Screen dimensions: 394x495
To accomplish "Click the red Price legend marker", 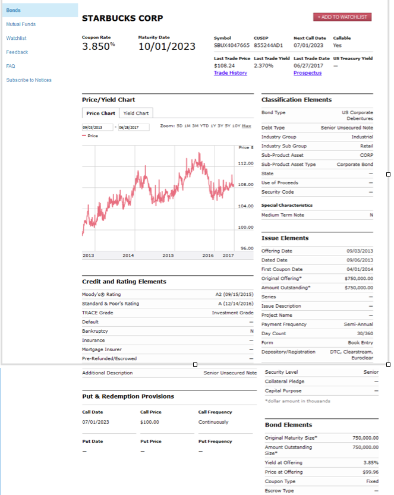I will 84,135.
